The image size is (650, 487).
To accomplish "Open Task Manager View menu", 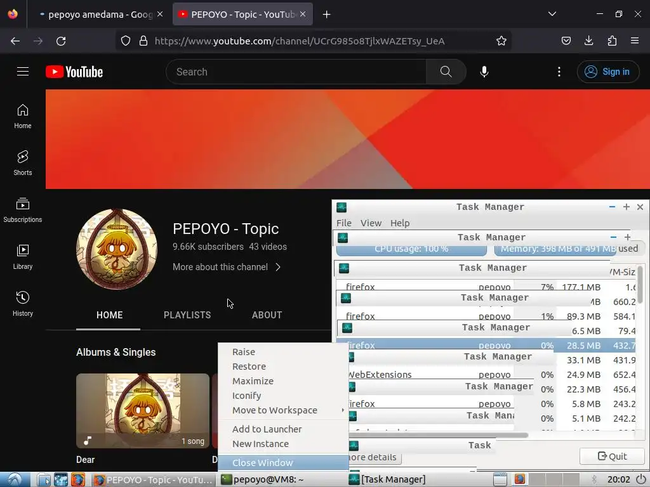I will pos(371,223).
